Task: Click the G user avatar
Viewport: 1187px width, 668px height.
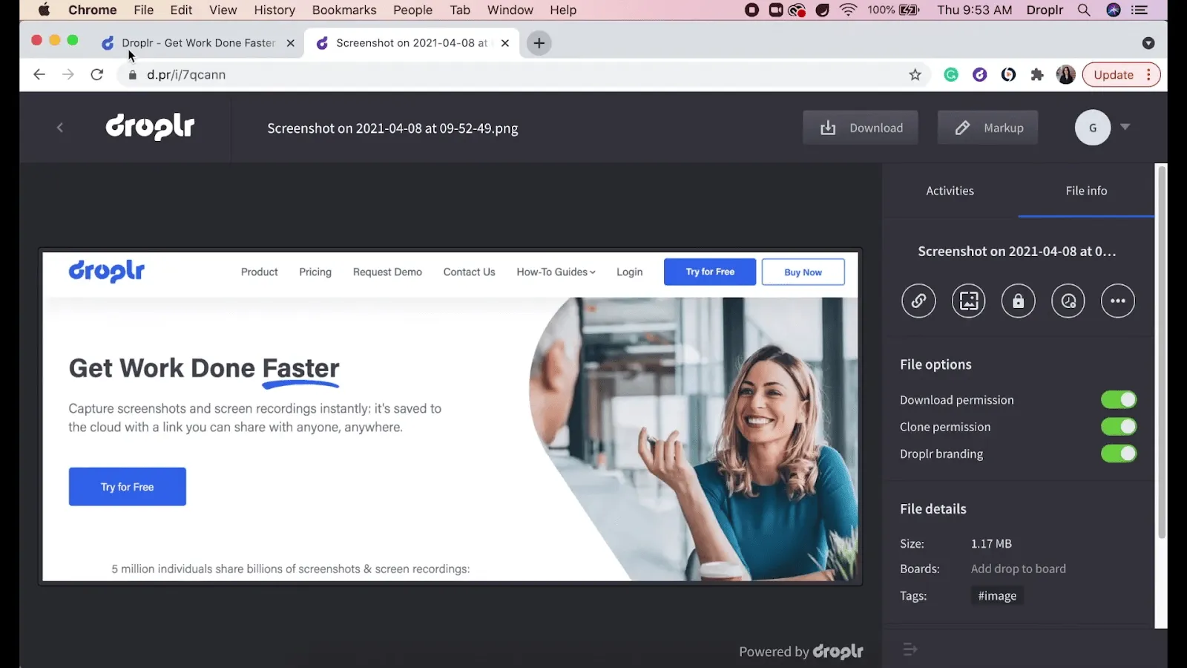Action: pyautogui.click(x=1093, y=128)
